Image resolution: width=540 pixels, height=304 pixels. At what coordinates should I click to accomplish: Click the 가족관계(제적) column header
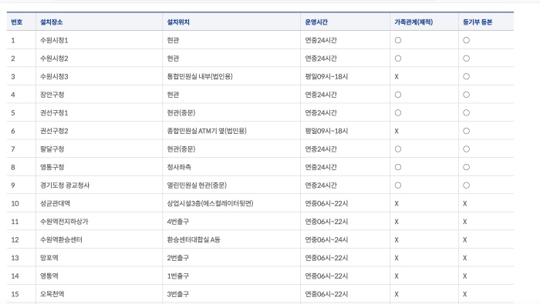point(424,22)
